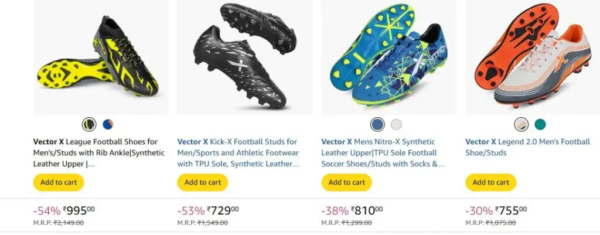Image resolution: width=600 pixels, height=235 pixels.
Task: Select blue-orange color swatch for League shoes
Action: (x=108, y=124)
